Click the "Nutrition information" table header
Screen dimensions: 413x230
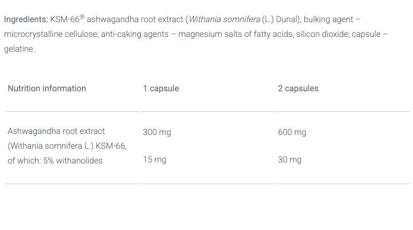(46, 89)
